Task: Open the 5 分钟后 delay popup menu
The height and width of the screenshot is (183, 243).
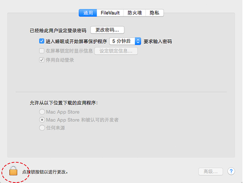Action: pyautogui.click(x=125, y=41)
